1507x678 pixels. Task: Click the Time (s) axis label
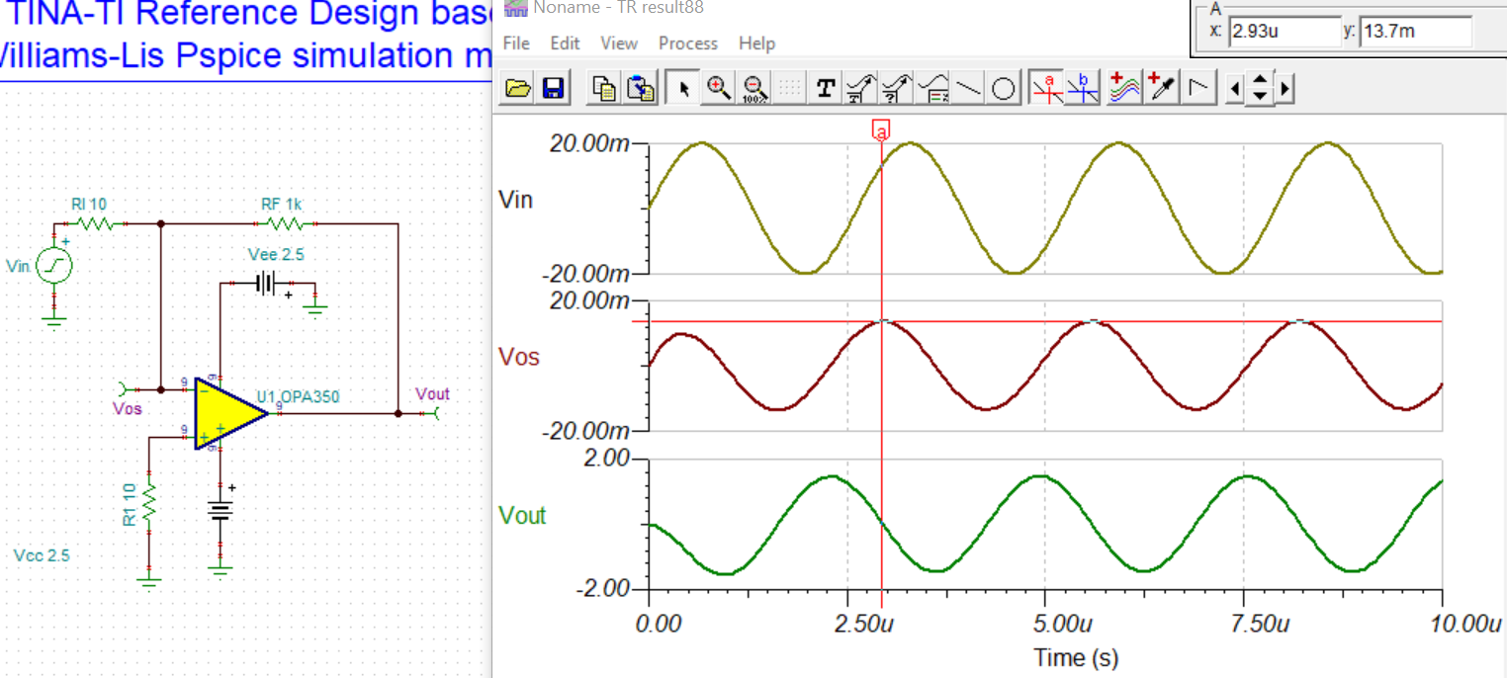1076,657
